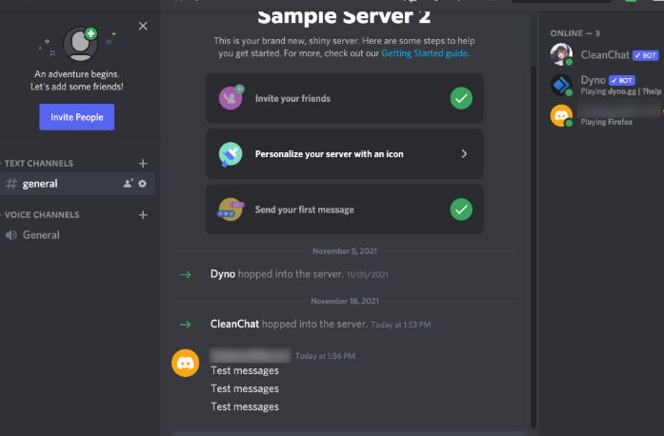Open create invite icon on general channel
This screenshot has height=436, width=664.
[128, 184]
